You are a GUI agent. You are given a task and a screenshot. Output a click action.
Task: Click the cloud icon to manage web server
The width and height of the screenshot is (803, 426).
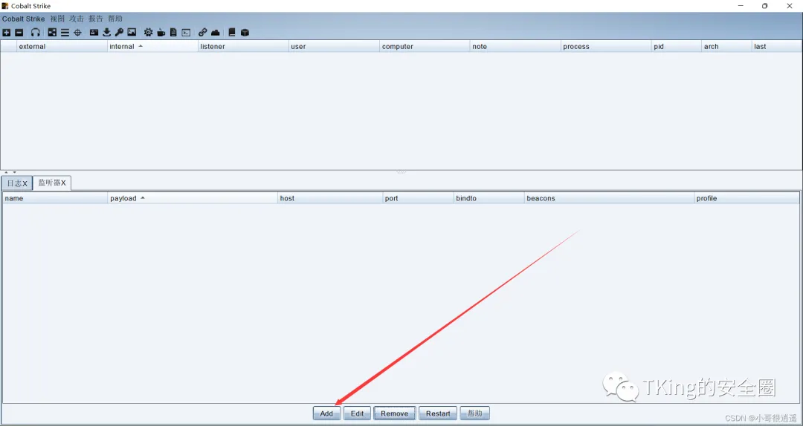point(216,32)
